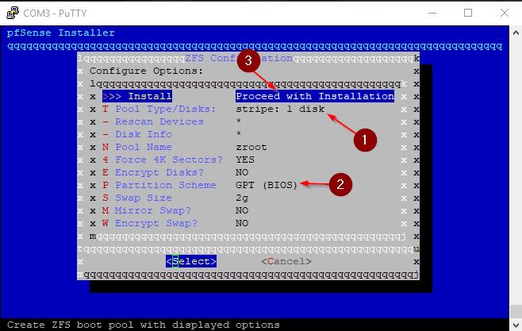Click the <Select> button

point(191,261)
